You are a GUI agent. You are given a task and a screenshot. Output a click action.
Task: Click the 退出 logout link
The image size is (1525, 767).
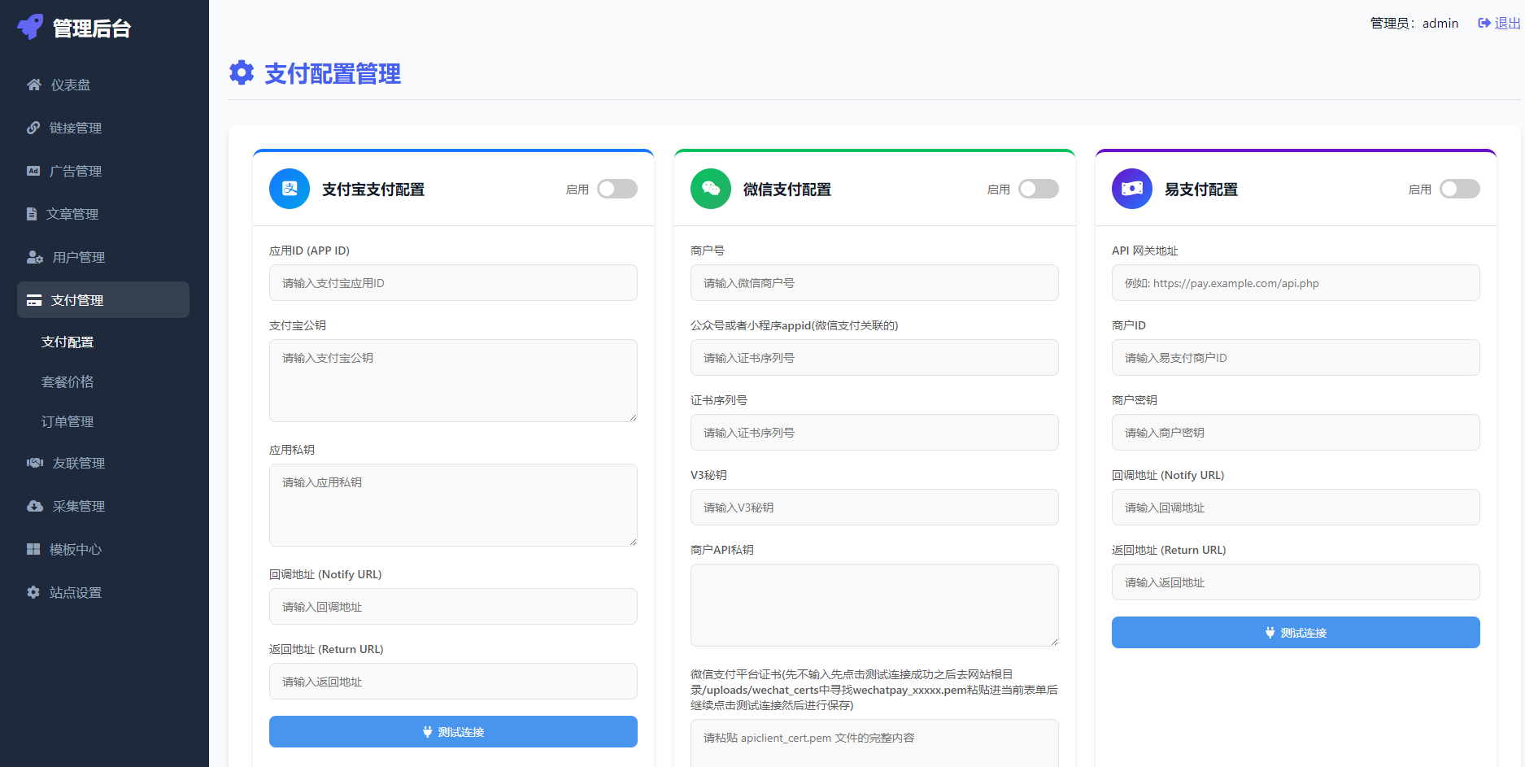click(1499, 24)
